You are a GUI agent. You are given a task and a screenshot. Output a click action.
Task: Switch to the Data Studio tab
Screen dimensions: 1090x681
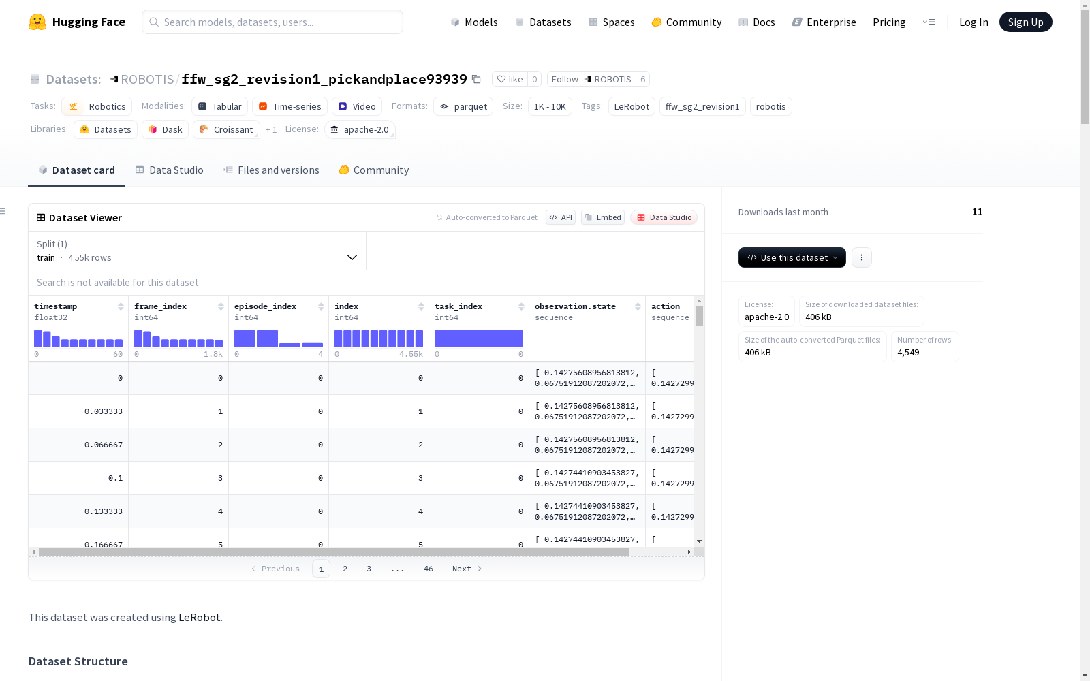170,170
